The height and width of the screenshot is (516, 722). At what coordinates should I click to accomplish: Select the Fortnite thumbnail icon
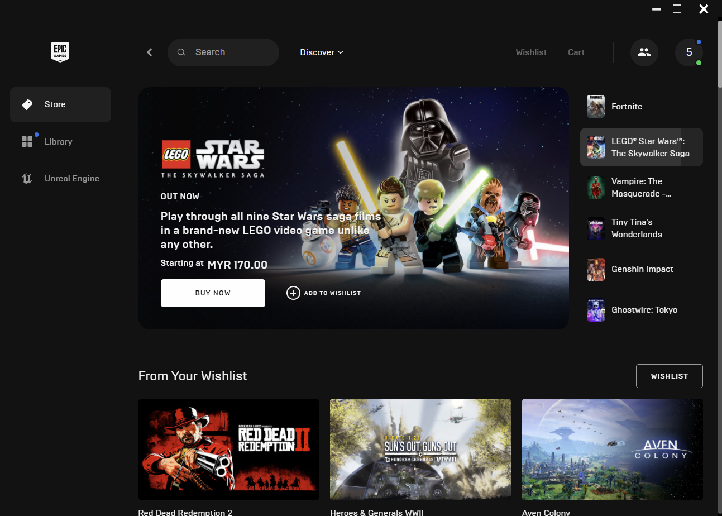(x=596, y=107)
